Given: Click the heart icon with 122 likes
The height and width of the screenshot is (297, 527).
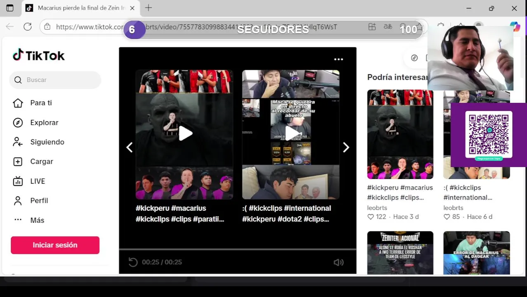Looking at the screenshot, I should [370, 217].
